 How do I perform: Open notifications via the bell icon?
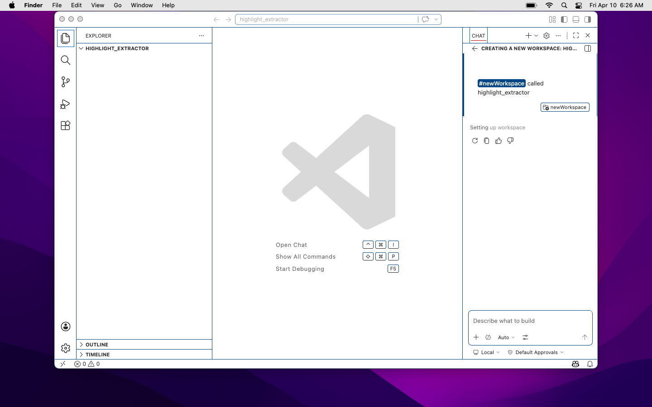590,364
